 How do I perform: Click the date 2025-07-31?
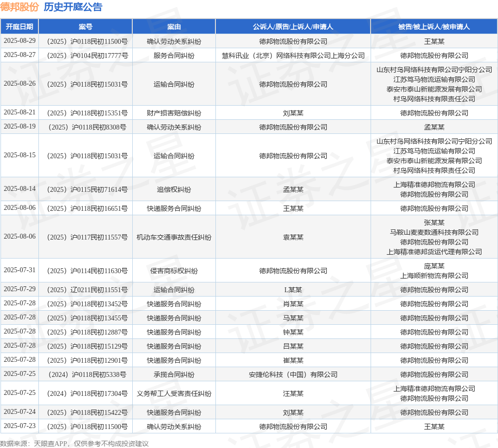19,270
